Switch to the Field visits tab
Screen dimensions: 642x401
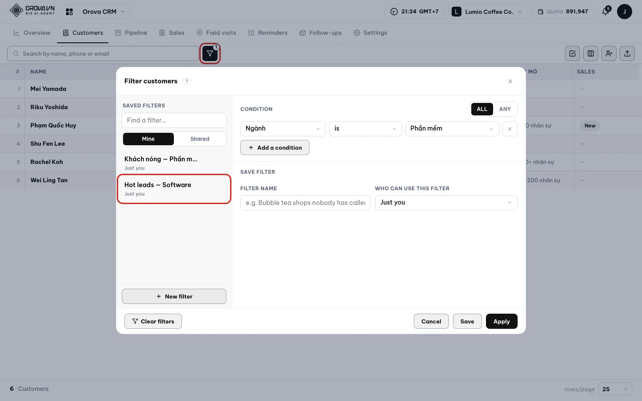click(x=216, y=33)
